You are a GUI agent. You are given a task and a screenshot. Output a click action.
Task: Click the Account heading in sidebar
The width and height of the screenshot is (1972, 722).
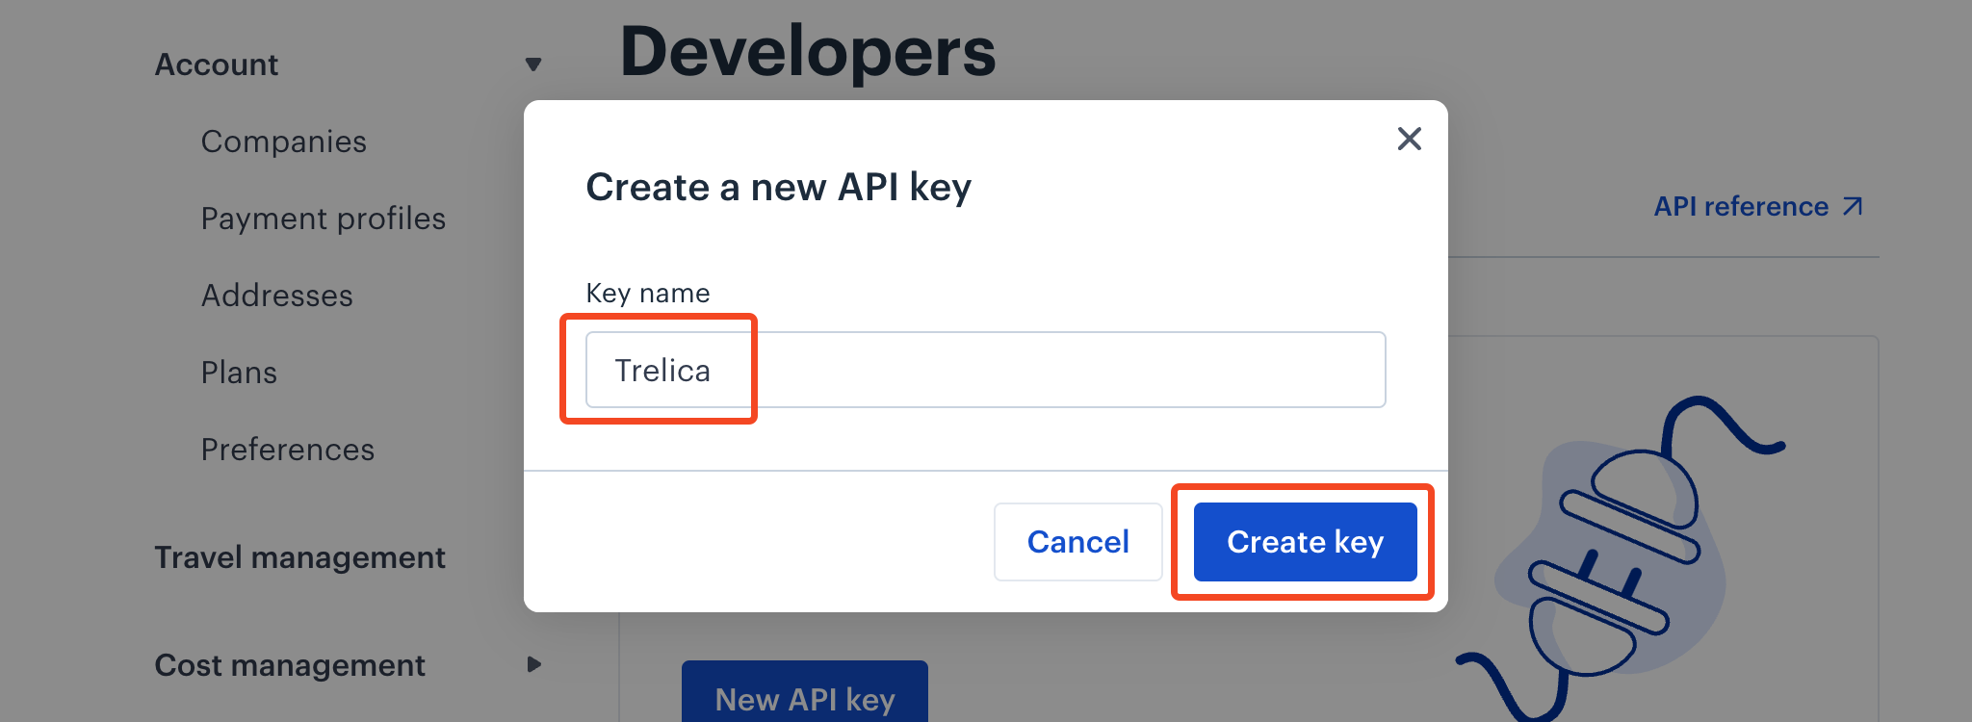pos(217,64)
